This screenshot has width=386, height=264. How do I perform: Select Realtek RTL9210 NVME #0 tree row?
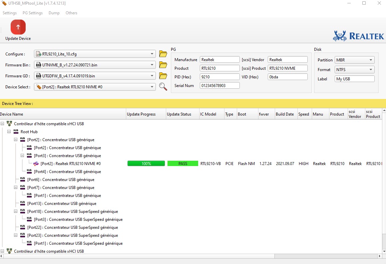[71, 164]
